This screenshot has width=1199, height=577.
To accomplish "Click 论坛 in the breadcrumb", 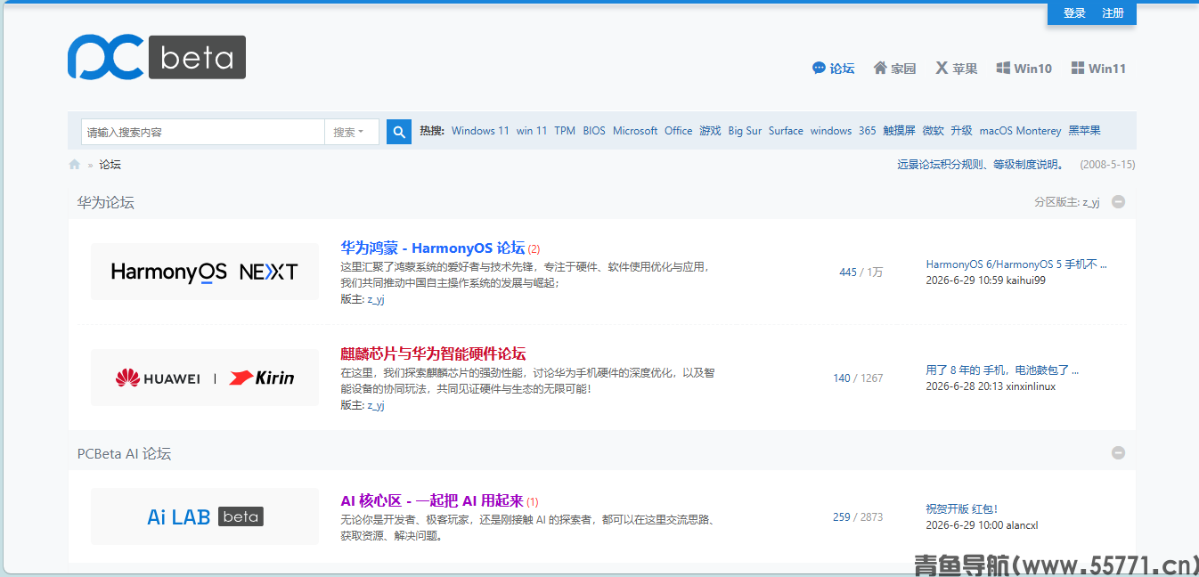I will [x=110, y=165].
